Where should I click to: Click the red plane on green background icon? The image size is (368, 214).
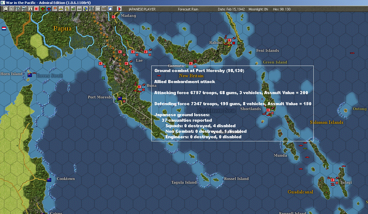pos(43,9)
